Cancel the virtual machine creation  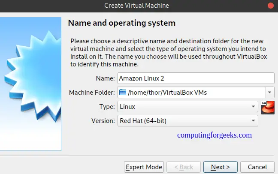(257, 167)
